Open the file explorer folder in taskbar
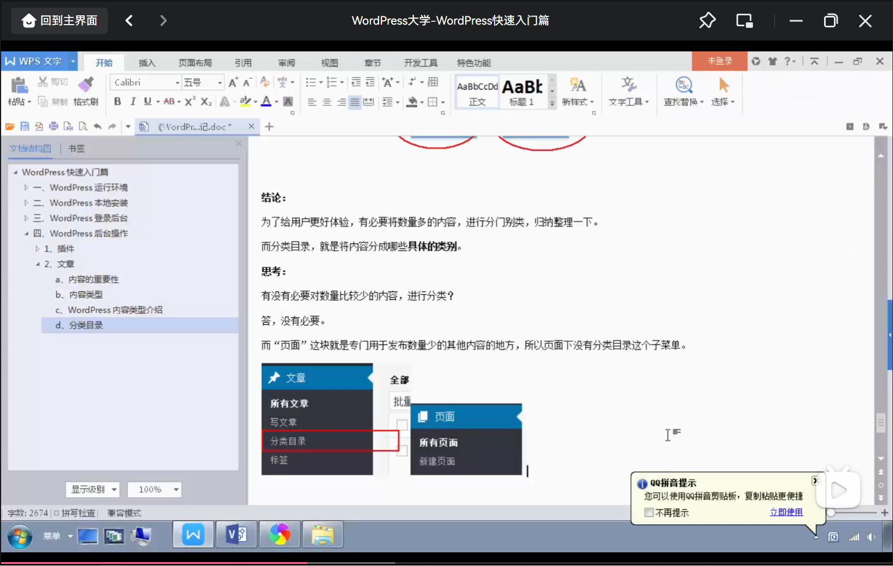 coord(322,535)
